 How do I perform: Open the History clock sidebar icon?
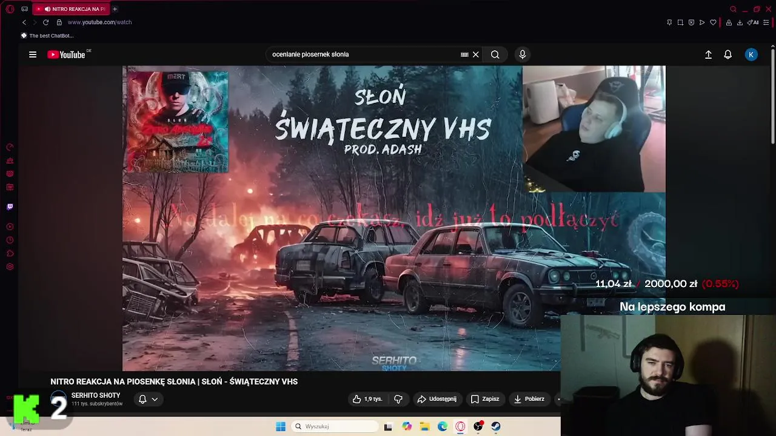(10, 240)
